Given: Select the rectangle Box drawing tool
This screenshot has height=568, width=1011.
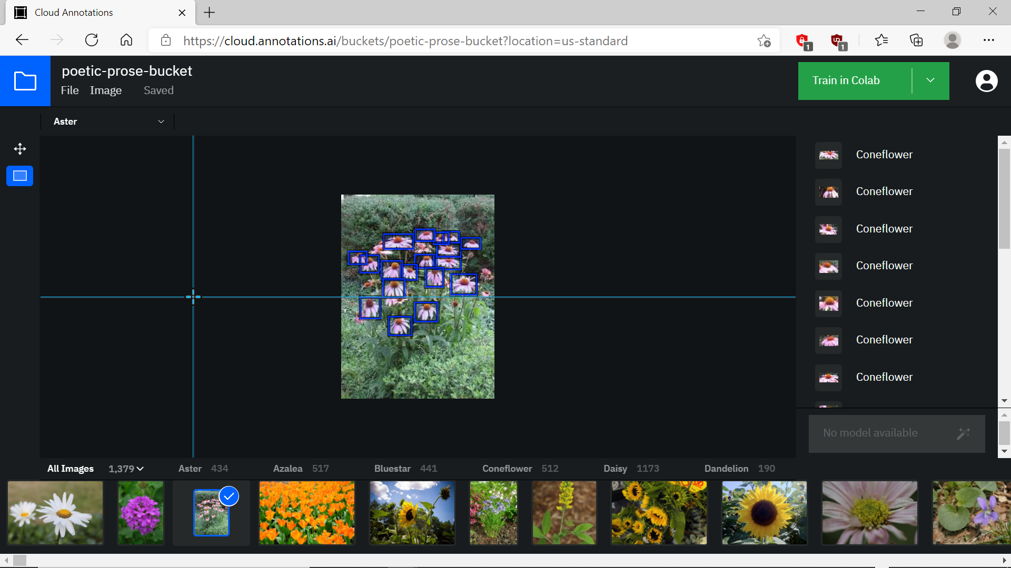Looking at the screenshot, I should (x=20, y=176).
